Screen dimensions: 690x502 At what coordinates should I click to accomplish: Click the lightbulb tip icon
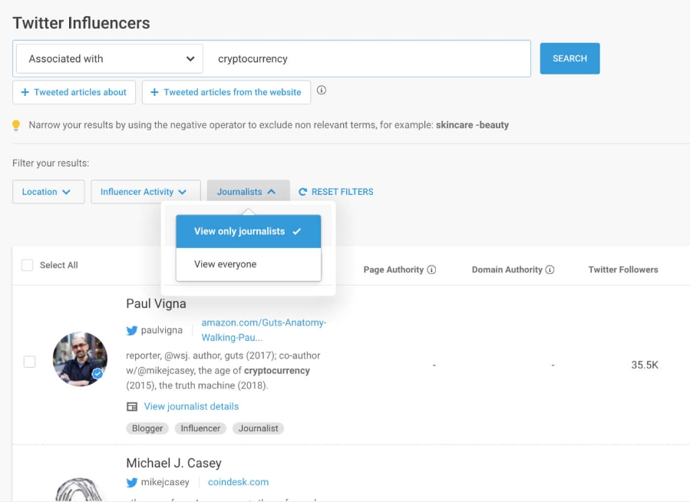pos(16,125)
